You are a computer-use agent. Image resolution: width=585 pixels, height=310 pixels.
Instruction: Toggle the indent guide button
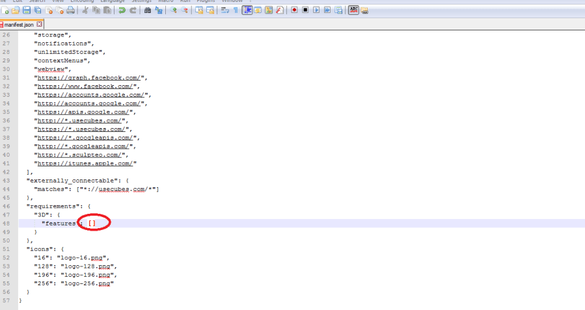click(247, 10)
